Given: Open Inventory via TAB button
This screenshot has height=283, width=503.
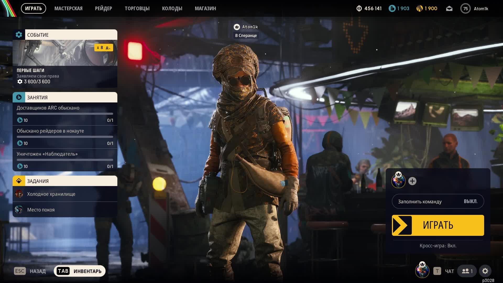Looking at the screenshot, I should pyautogui.click(x=80, y=271).
